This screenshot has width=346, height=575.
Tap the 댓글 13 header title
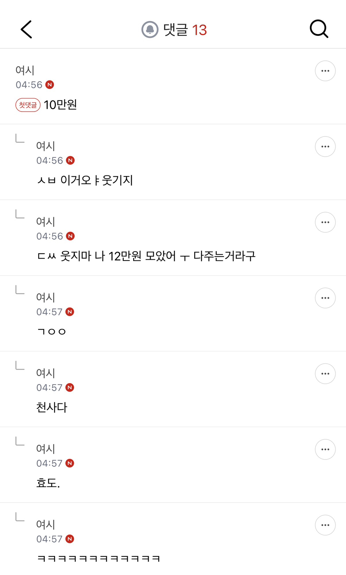(x=185, y=30)
